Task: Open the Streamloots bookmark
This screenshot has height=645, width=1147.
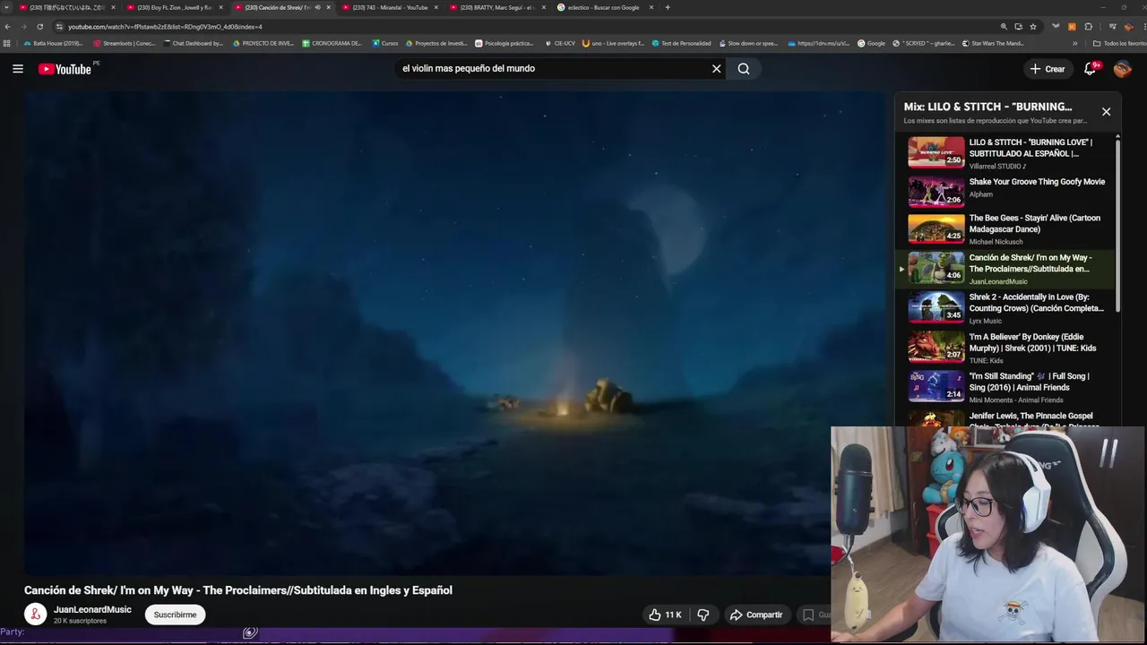Action: (125, 43)
